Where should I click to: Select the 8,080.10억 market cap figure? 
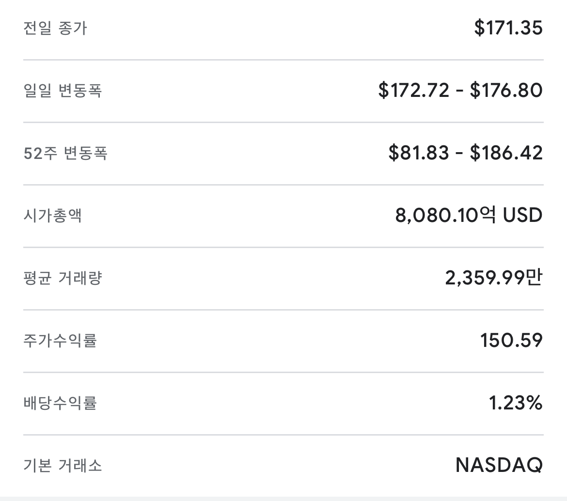coord(446,216)
